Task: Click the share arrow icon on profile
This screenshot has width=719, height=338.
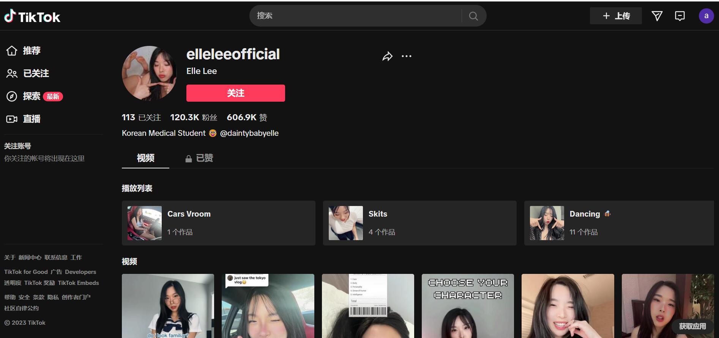Action: (387, 57)
